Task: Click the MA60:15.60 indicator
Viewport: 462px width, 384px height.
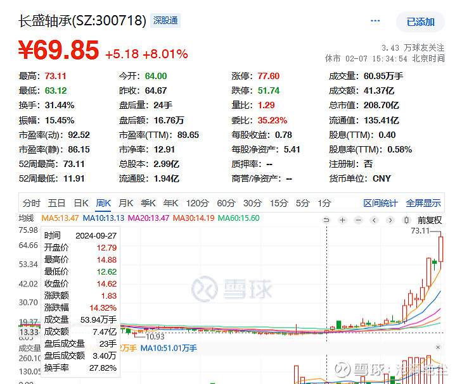Action: point(238,218)
